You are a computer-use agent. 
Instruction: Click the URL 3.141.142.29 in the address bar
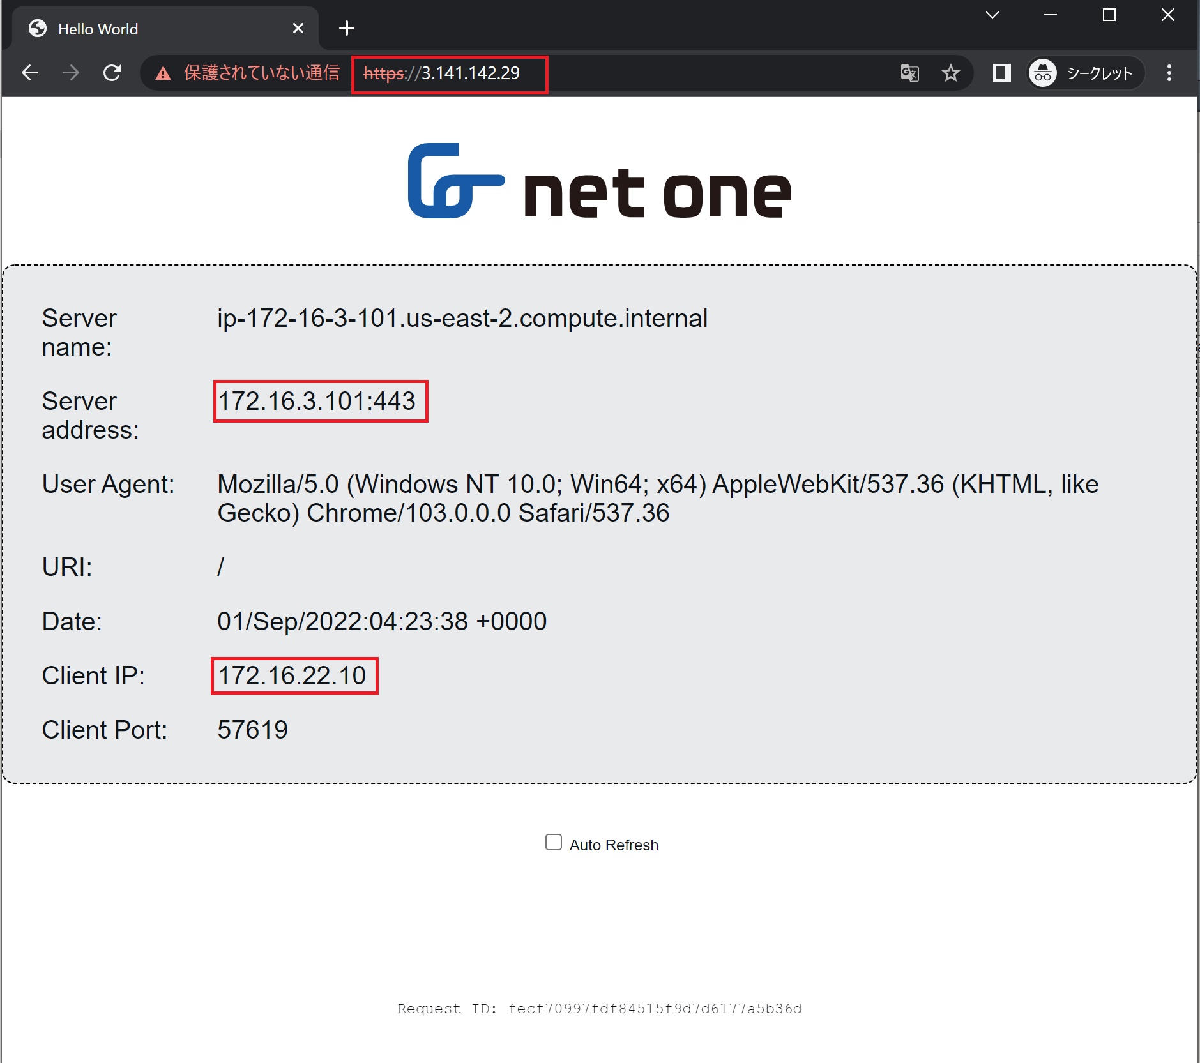point(441,73)
